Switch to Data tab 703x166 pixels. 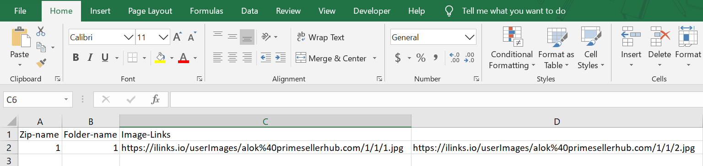click(x=249, y=11)
